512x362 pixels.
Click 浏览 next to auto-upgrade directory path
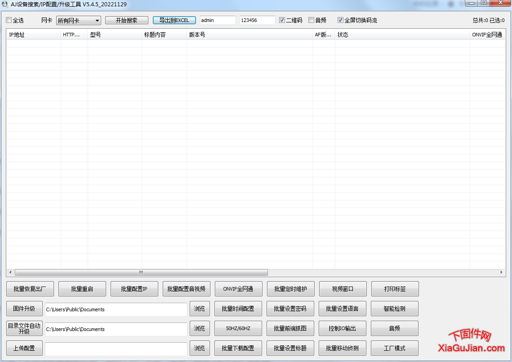(x=200, y=328)
